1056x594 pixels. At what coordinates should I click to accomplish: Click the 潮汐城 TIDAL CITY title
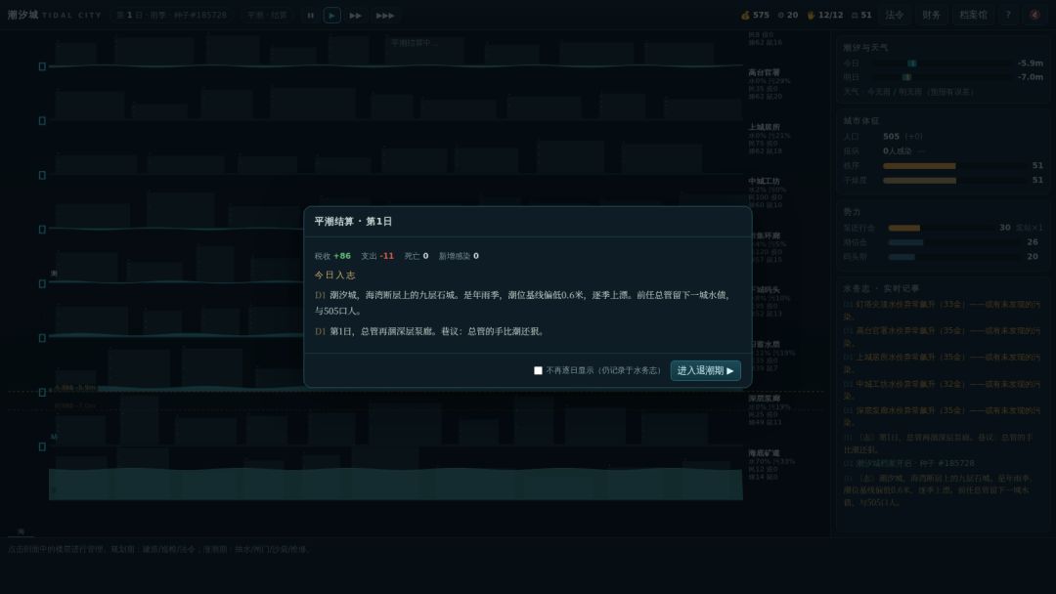(55, 15)
